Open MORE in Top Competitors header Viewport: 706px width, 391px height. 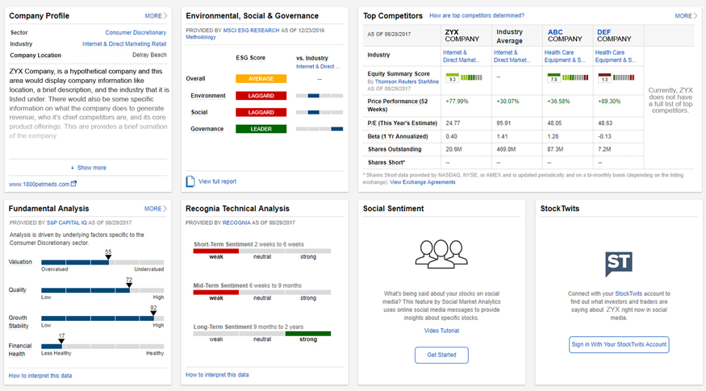pyautogui.click(x=686, y=16)
